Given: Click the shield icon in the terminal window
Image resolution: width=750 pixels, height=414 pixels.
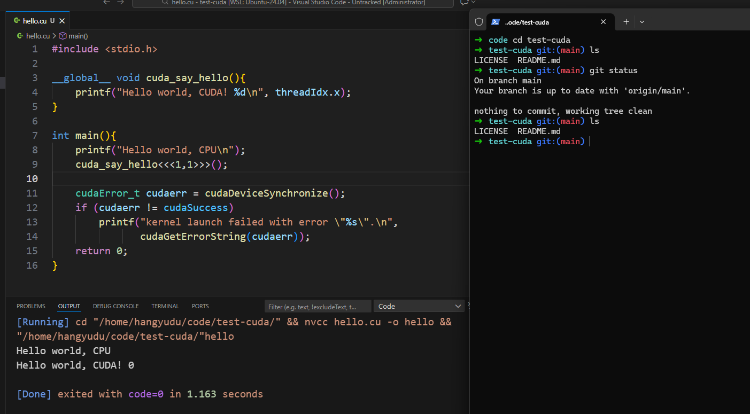Looking at the screenshot, I should (x=479, y=22).
